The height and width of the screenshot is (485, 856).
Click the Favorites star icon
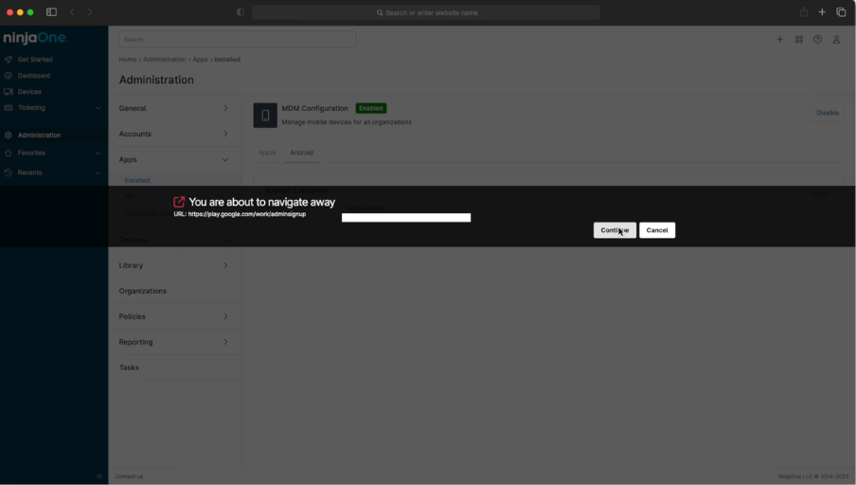(9, 153)
